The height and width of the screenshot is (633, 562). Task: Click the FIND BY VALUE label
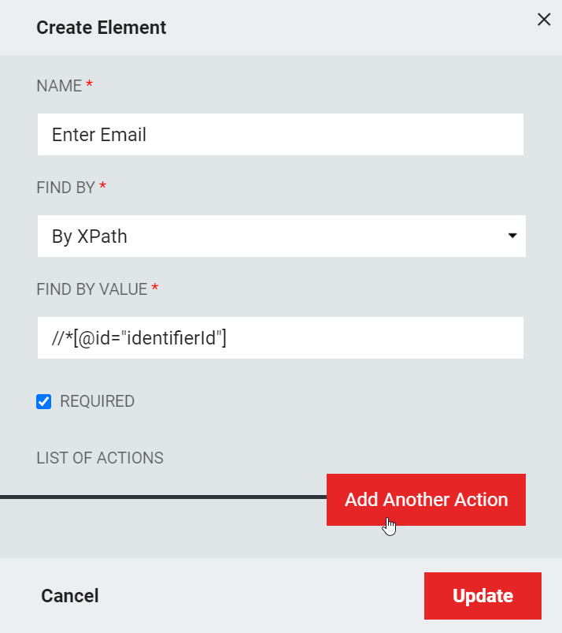coord(92,289)
